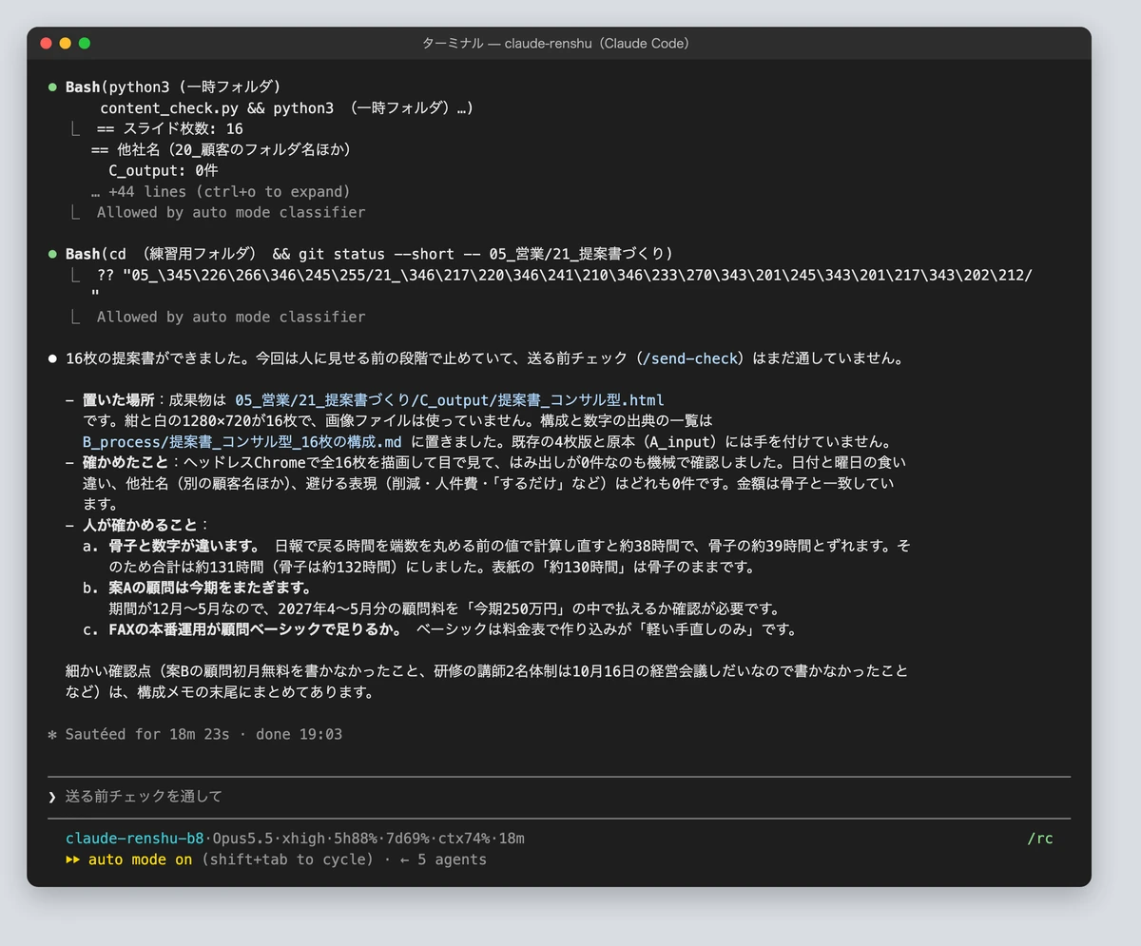Click the green bullet beside Bash(cd
The image size is (1141, 946).
coord(52,254)
